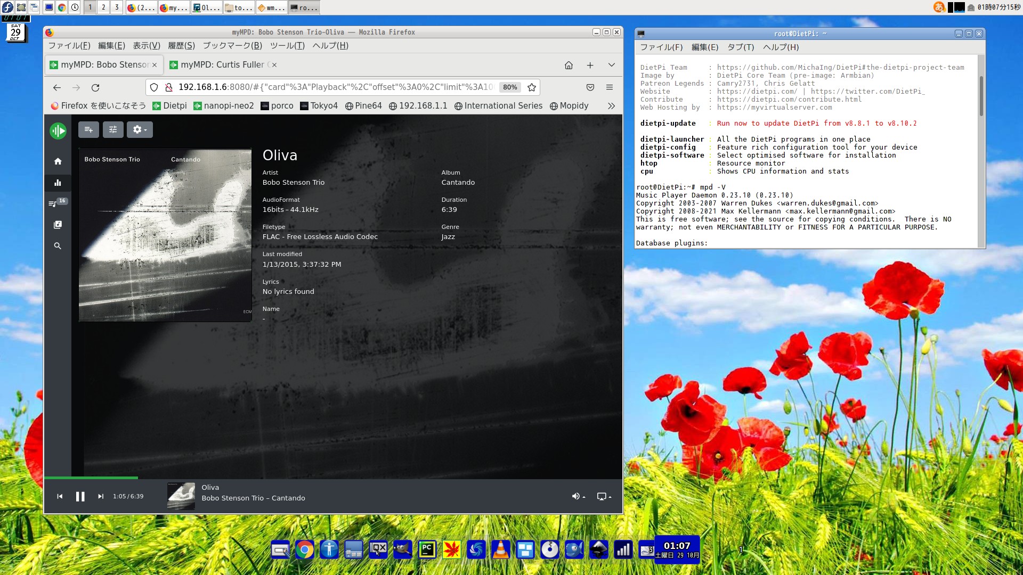Show more bookmarks chevron
The height and width of the screenshot is (575, 1023).
click(611, 106)
